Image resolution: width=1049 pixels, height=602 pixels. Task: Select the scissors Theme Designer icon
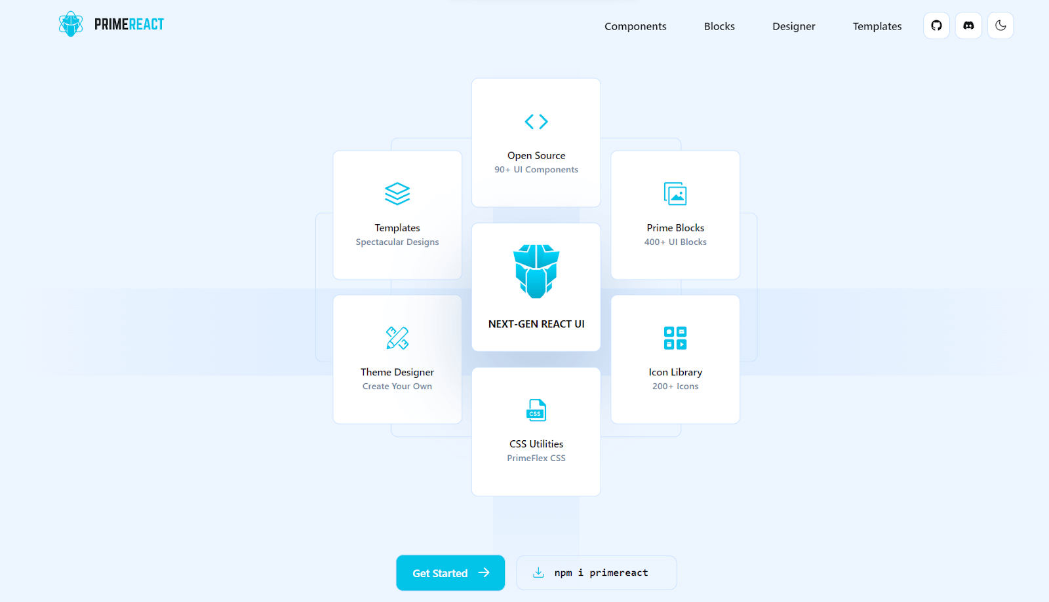[397, 337]
